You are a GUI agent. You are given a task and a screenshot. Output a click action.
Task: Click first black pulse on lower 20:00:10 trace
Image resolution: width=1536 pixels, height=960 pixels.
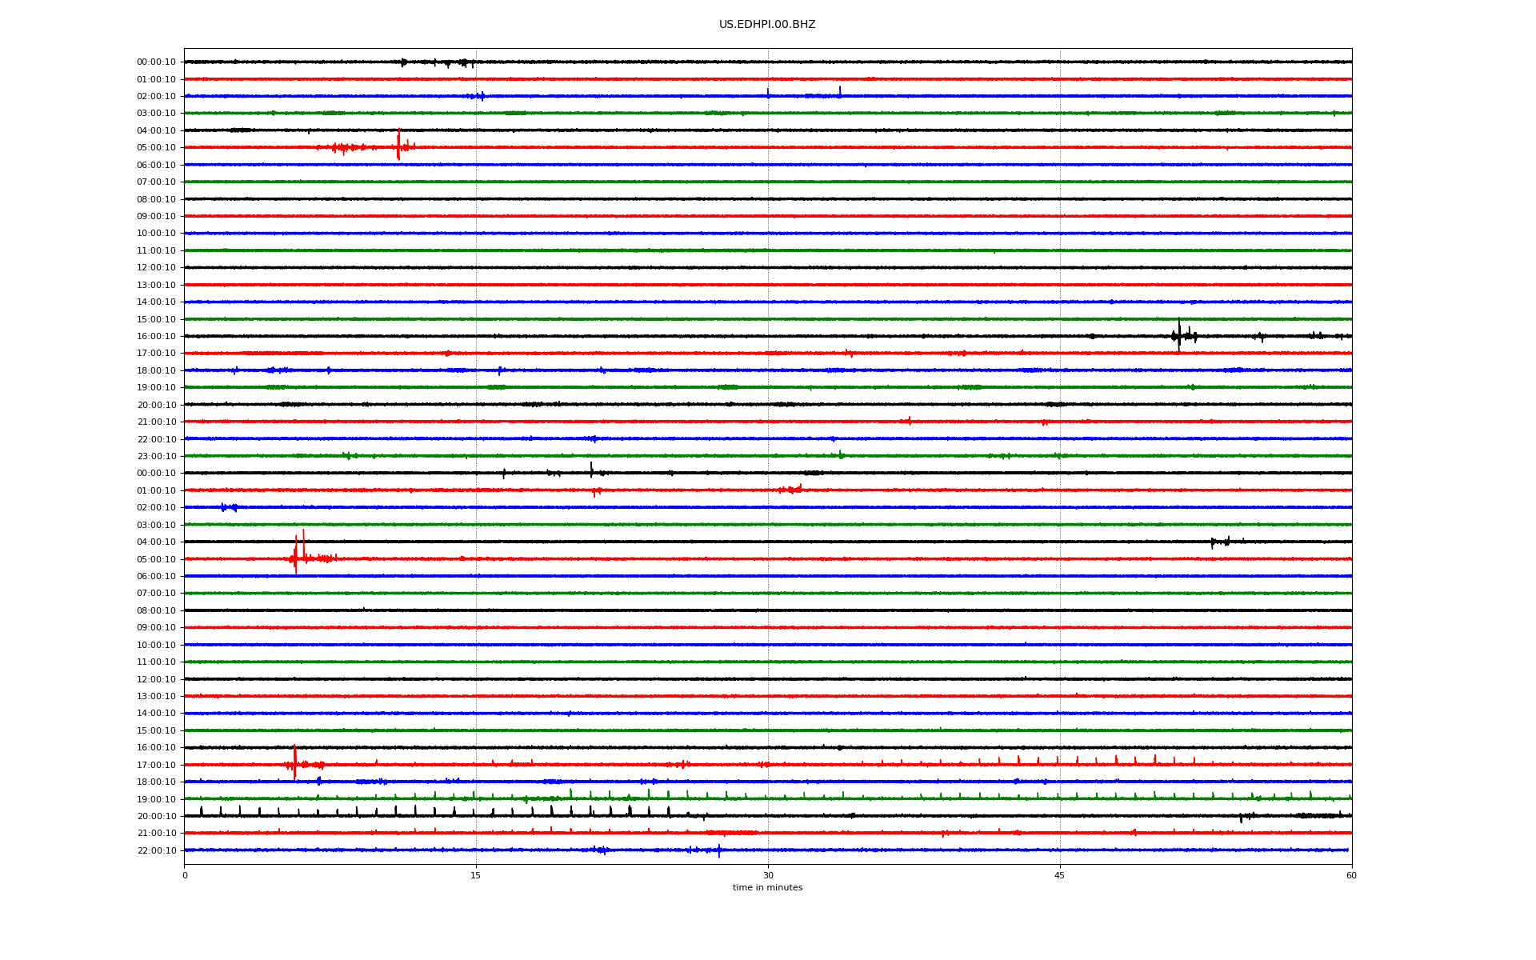[x=201, y=811]
